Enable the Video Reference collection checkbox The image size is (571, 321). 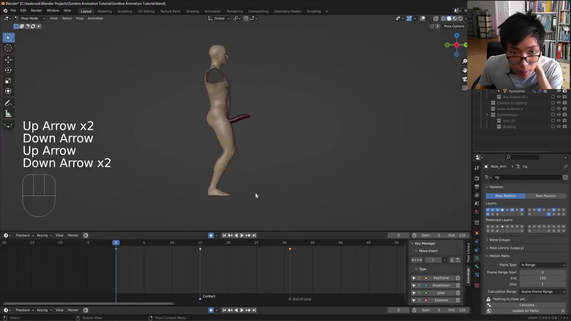pyautogui.click(x=553, y=109)
